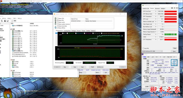Click Stop button in Stability Test
The width and height of the screenshot is (183, 98).
[65, 67]
